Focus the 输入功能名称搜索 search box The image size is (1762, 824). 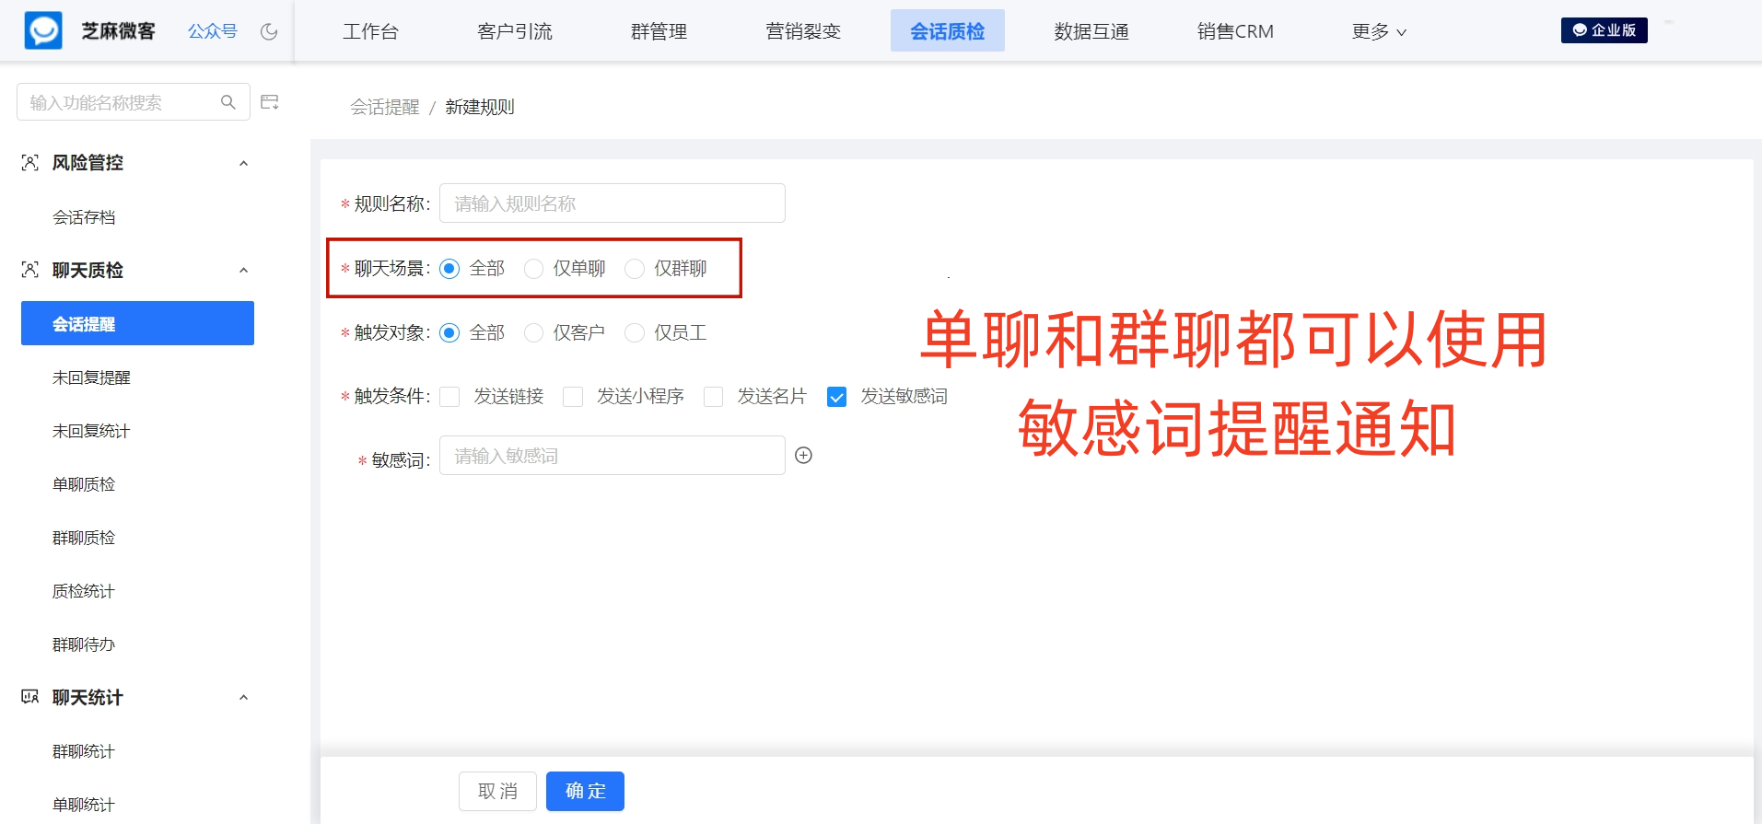coord(134,102)
